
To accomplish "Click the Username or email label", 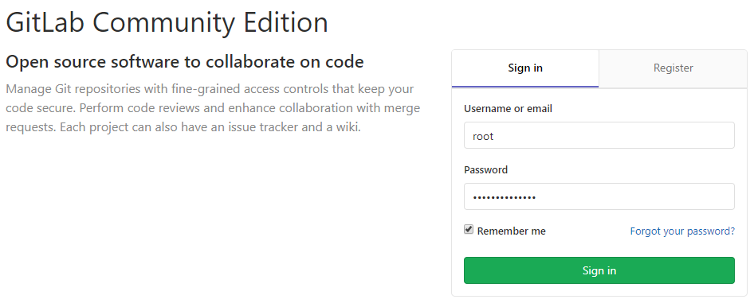I will tap(508, 109).
